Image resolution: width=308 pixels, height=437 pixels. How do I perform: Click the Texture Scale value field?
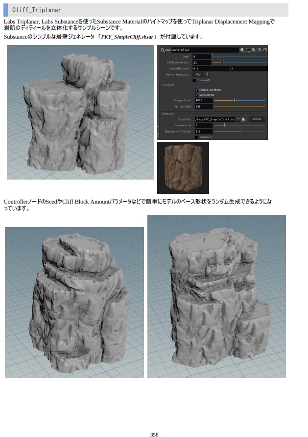pyautogui.click(x=204, y=125)
